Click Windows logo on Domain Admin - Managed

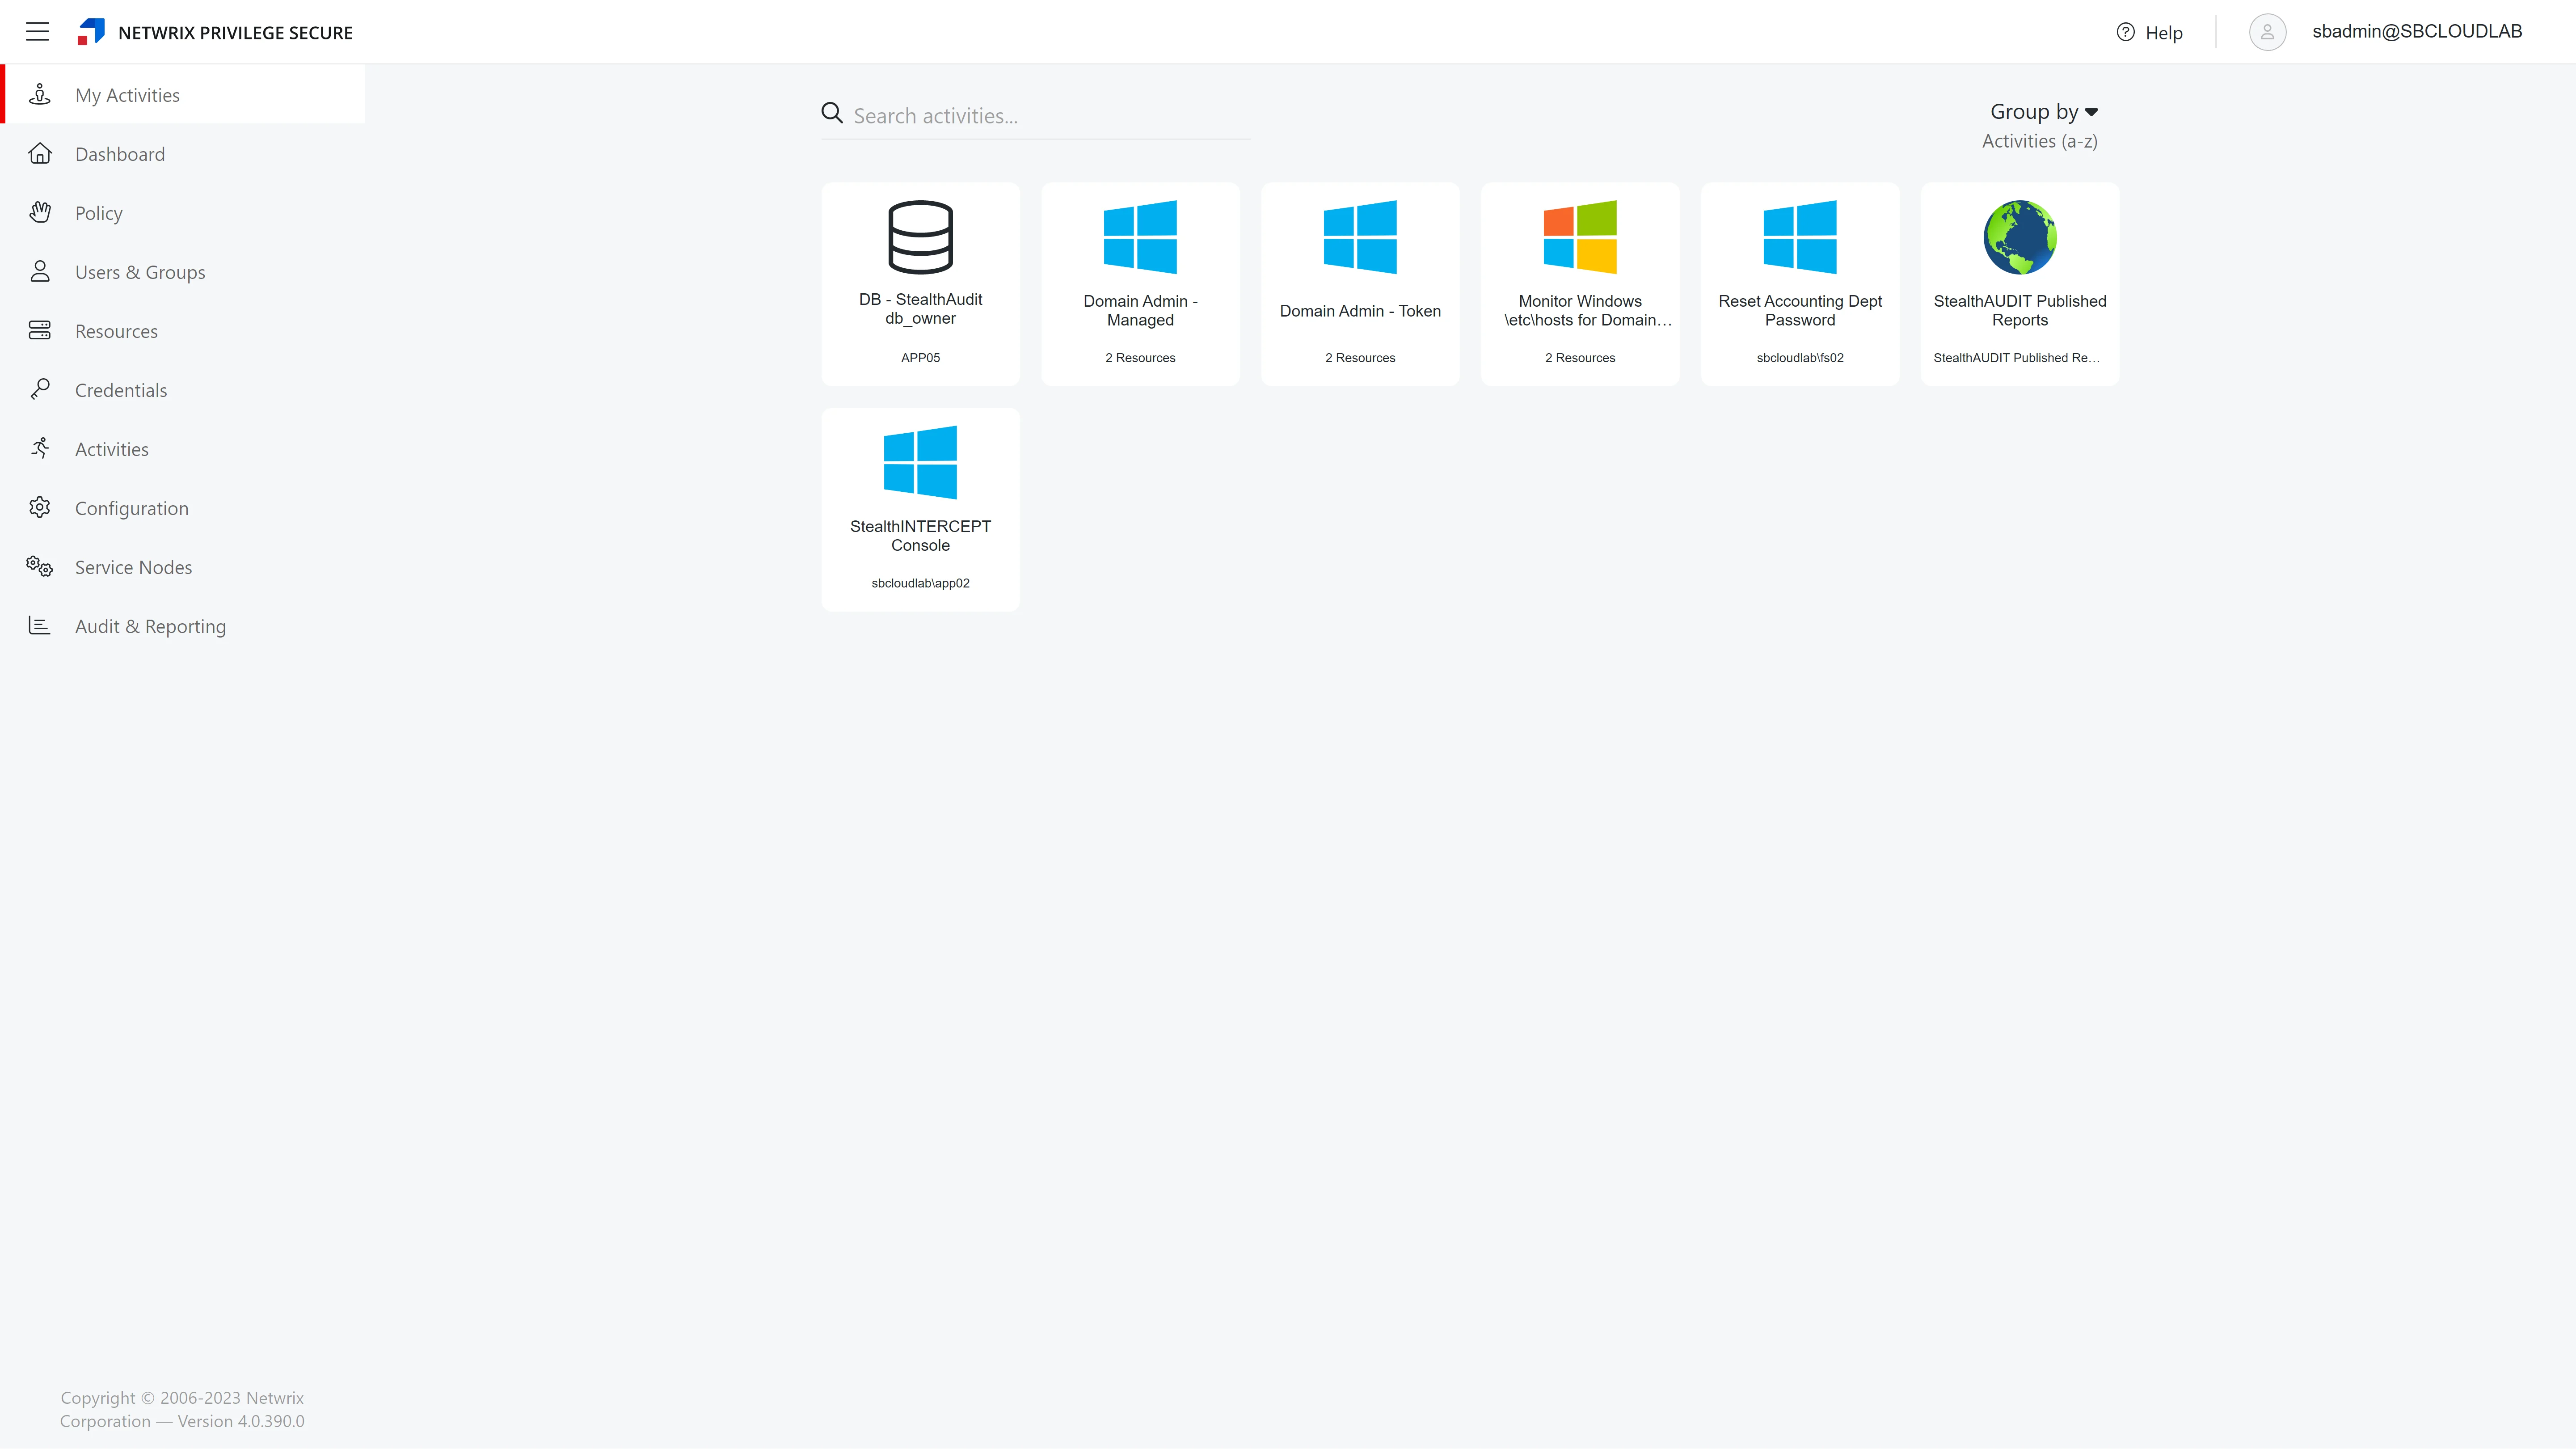point(1140,237)
